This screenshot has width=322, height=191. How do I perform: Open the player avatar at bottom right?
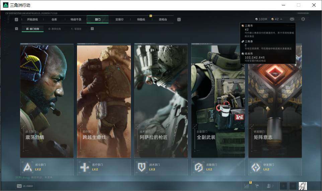pos(303,186)
